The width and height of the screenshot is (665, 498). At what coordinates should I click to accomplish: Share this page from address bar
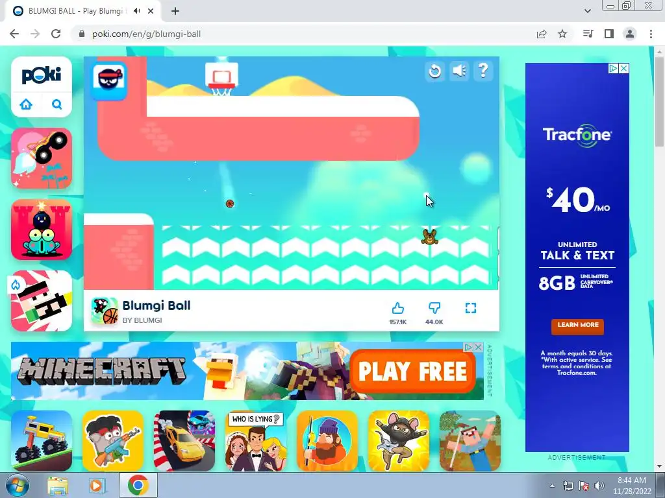[542, 34]
